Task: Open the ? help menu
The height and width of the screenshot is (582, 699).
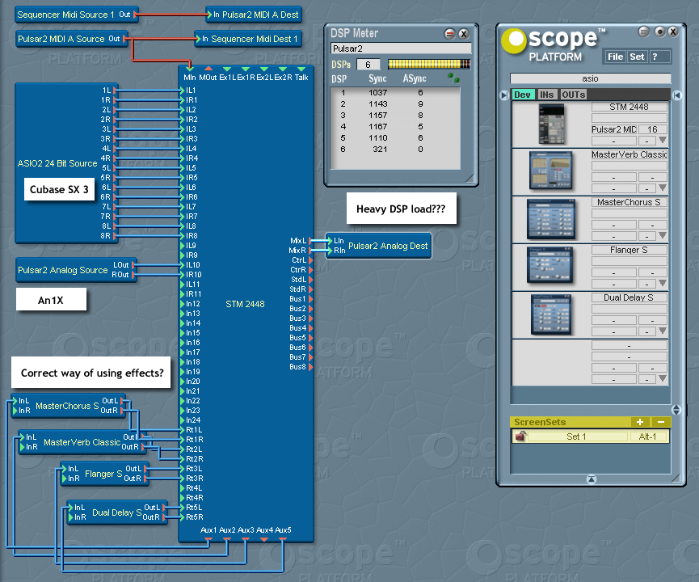Action: 655,57
